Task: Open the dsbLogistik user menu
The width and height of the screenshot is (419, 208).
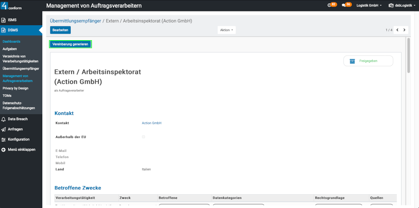Action: pyautogui.click(x=402, y=6)
